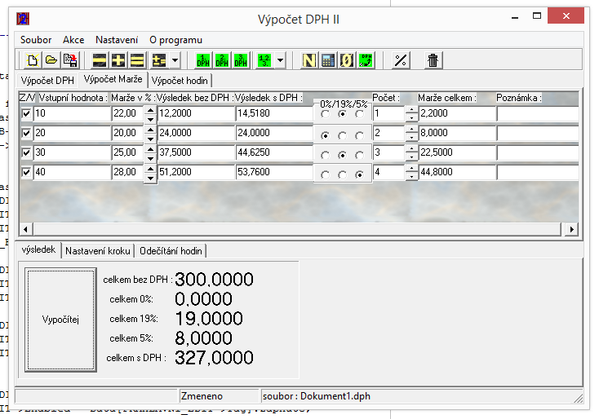Click the yellow N toolbar icon
The width and height of the screenshot is (599, 419).
click(309, 60)
